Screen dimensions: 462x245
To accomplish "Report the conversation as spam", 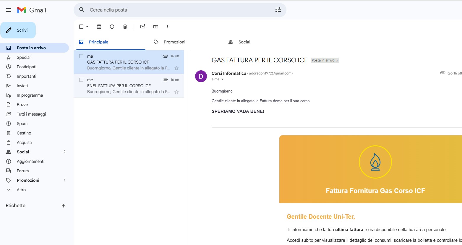I will [112, 26].
